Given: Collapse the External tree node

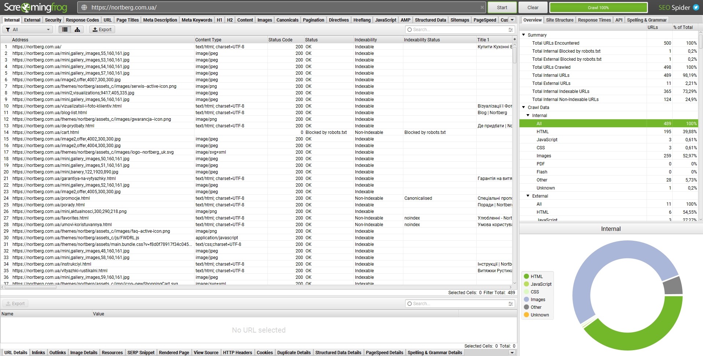Looking at the screenshot, I should (x=528, y=196).
